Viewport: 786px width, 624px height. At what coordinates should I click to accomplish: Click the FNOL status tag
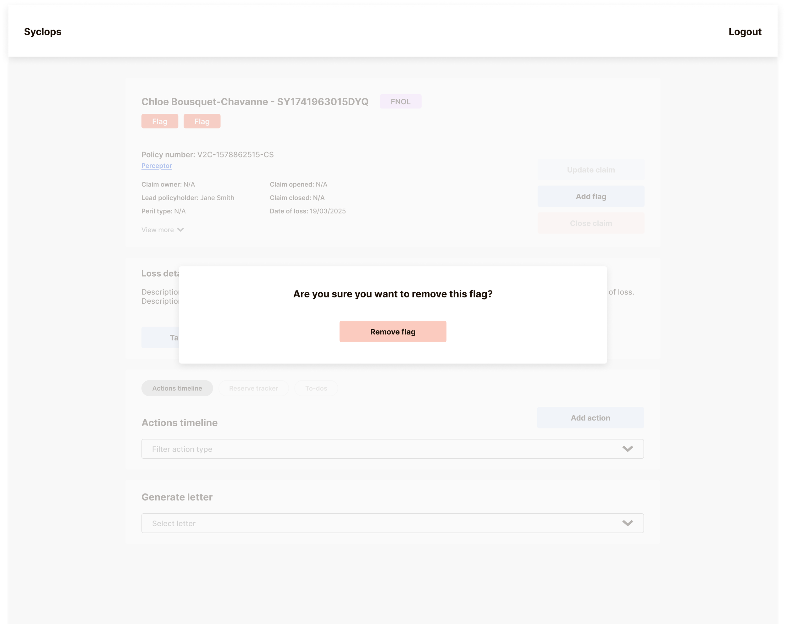[400, 102]
